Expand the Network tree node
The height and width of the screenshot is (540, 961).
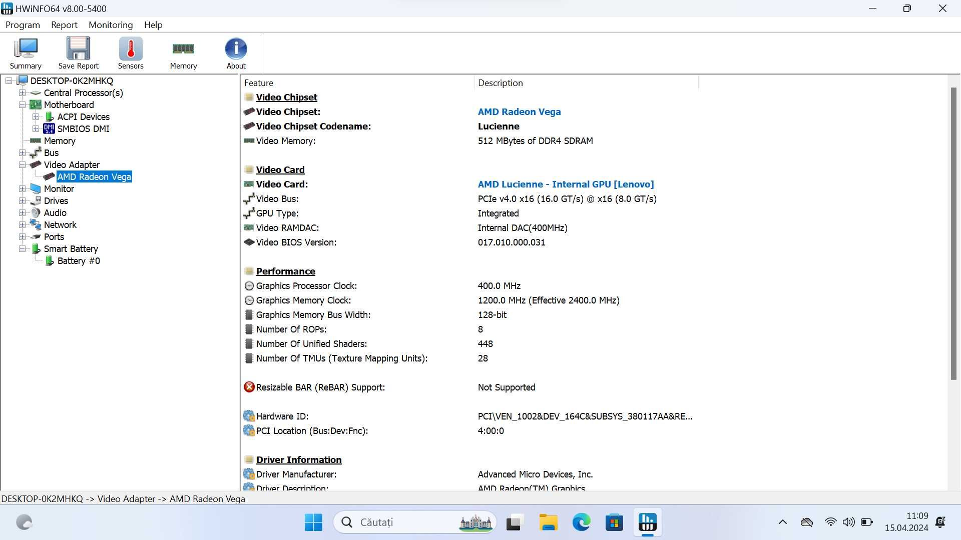click(x=23, y=224)
